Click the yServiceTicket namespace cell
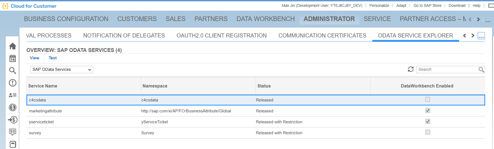494x149 pixels. (x=154, y=122)
